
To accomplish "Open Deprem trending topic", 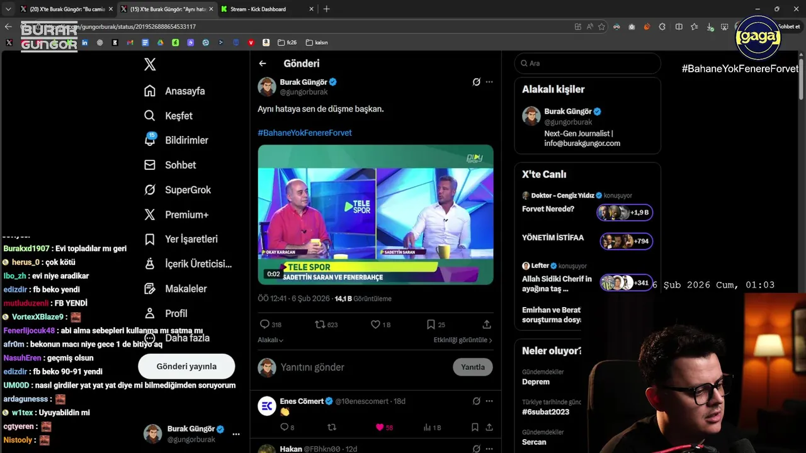I will tap(536, 381).
